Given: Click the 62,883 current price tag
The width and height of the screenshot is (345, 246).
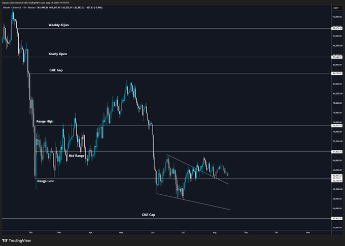Looking at the screenshot, I should (x=337, y=176).
